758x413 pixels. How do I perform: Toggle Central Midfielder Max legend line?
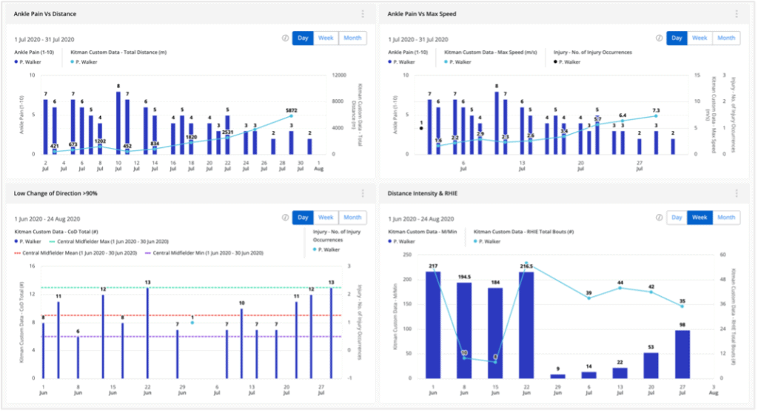(x=109, y=241)
